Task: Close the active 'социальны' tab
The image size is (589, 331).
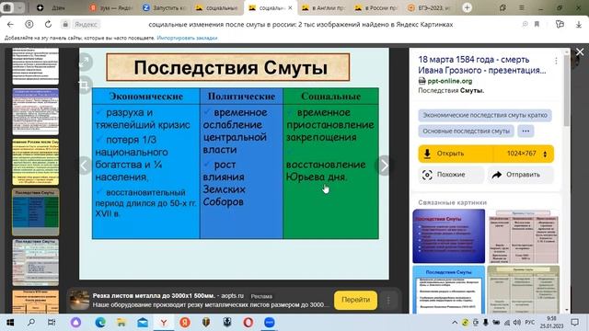Action: pos(291,7)
